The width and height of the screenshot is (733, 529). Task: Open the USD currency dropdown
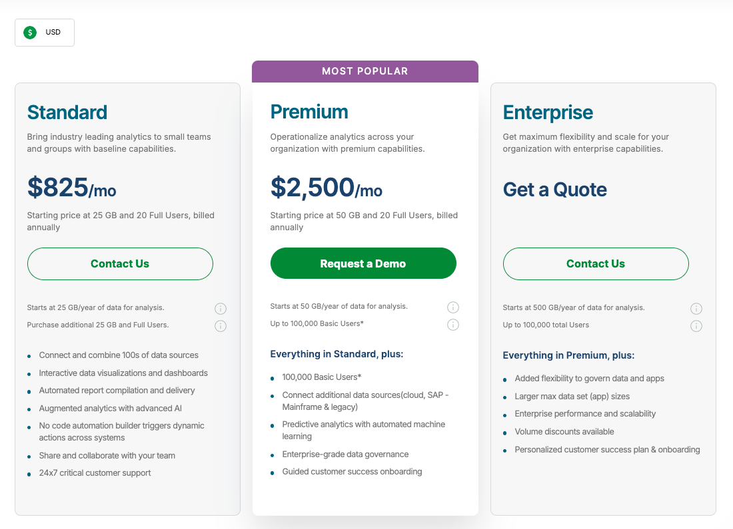pyautogui.click(x=45, y=32)
